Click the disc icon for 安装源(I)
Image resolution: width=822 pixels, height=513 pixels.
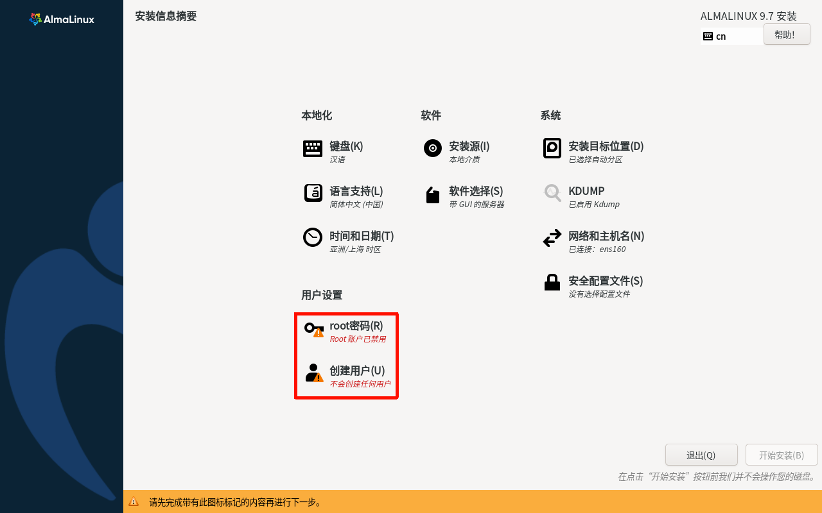[433, 148]
